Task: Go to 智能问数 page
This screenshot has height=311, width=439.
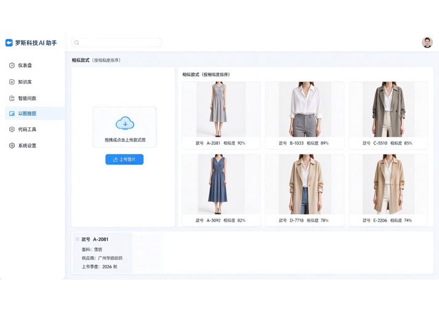Action: point(34,99)
